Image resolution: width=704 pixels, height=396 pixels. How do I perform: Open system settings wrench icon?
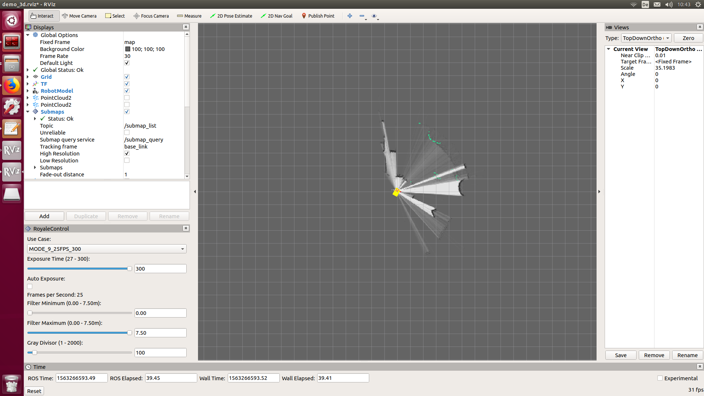(12, 107)
